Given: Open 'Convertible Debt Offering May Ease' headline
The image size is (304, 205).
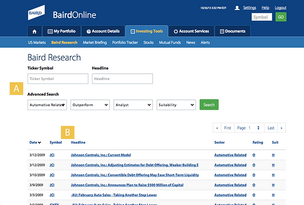Looking at the screenshot, I should point(135,175).
